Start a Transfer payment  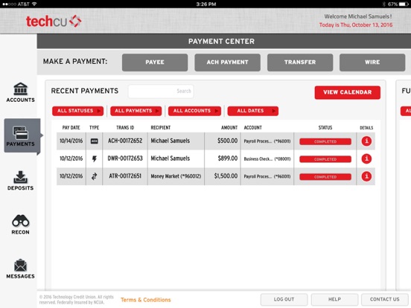point(300,62)
